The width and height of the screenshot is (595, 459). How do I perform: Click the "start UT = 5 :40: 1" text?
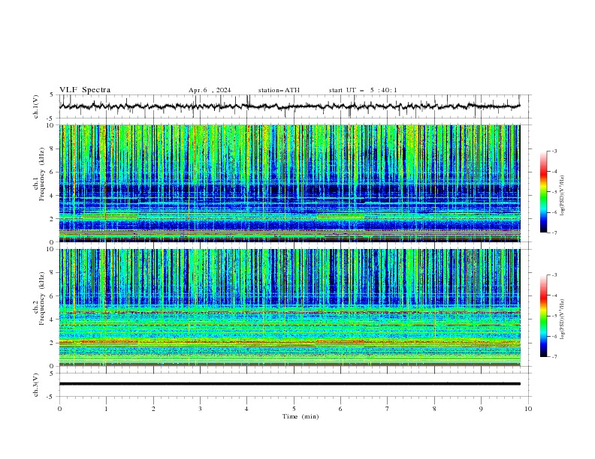(x=363, y=90)
